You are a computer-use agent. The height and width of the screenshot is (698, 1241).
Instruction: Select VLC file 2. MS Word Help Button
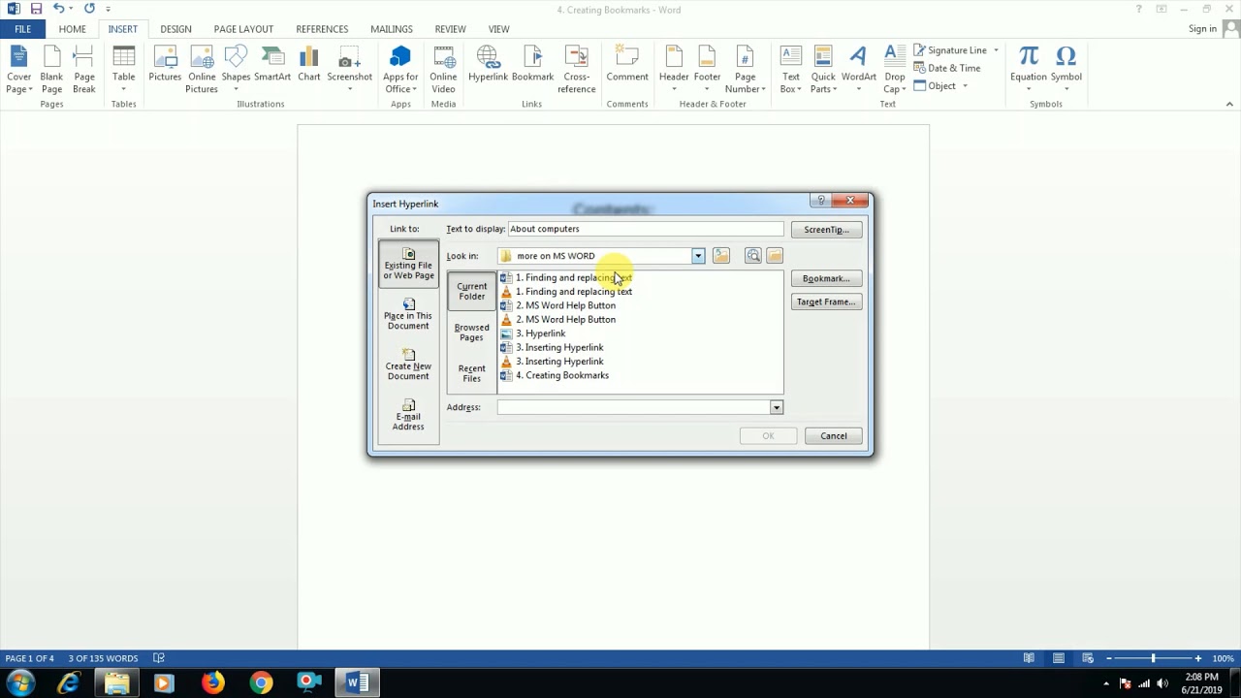(558, 319)
